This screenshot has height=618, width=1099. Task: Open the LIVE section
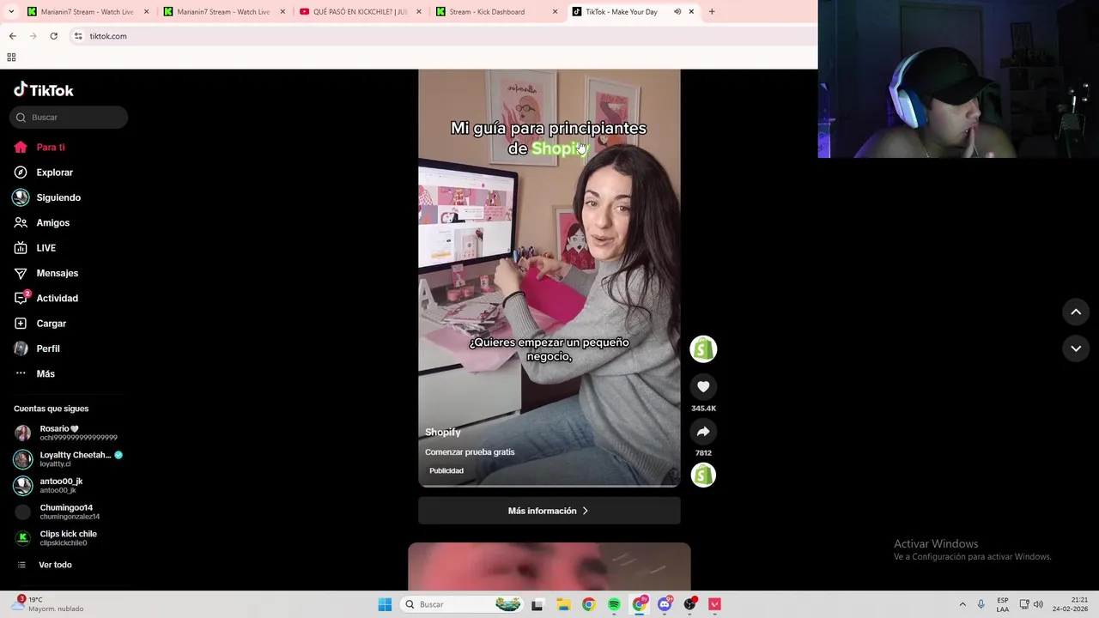[x=35, y=248]
